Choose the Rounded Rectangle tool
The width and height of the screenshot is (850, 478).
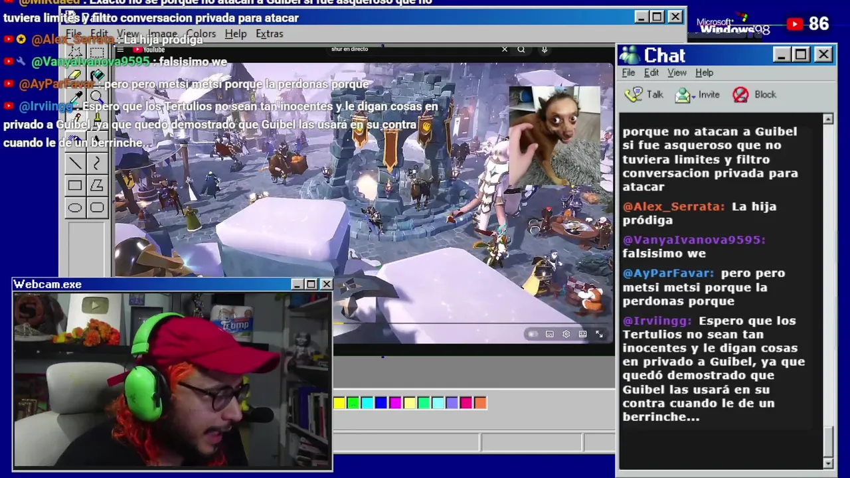click(97, 208)
